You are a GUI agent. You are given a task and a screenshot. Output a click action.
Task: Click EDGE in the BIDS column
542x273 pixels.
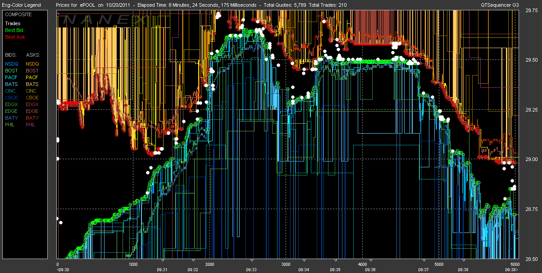coord(12,111)
